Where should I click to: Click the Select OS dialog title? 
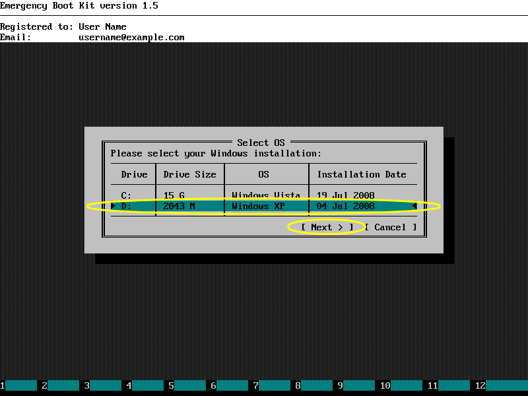[x=261, y=143]
